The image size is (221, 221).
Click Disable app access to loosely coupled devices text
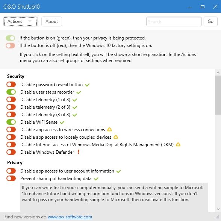[x=66, y=137]
